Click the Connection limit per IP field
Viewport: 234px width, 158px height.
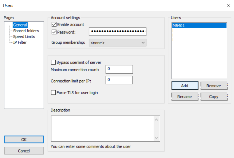pyautogui.click(x=119, y=80)
